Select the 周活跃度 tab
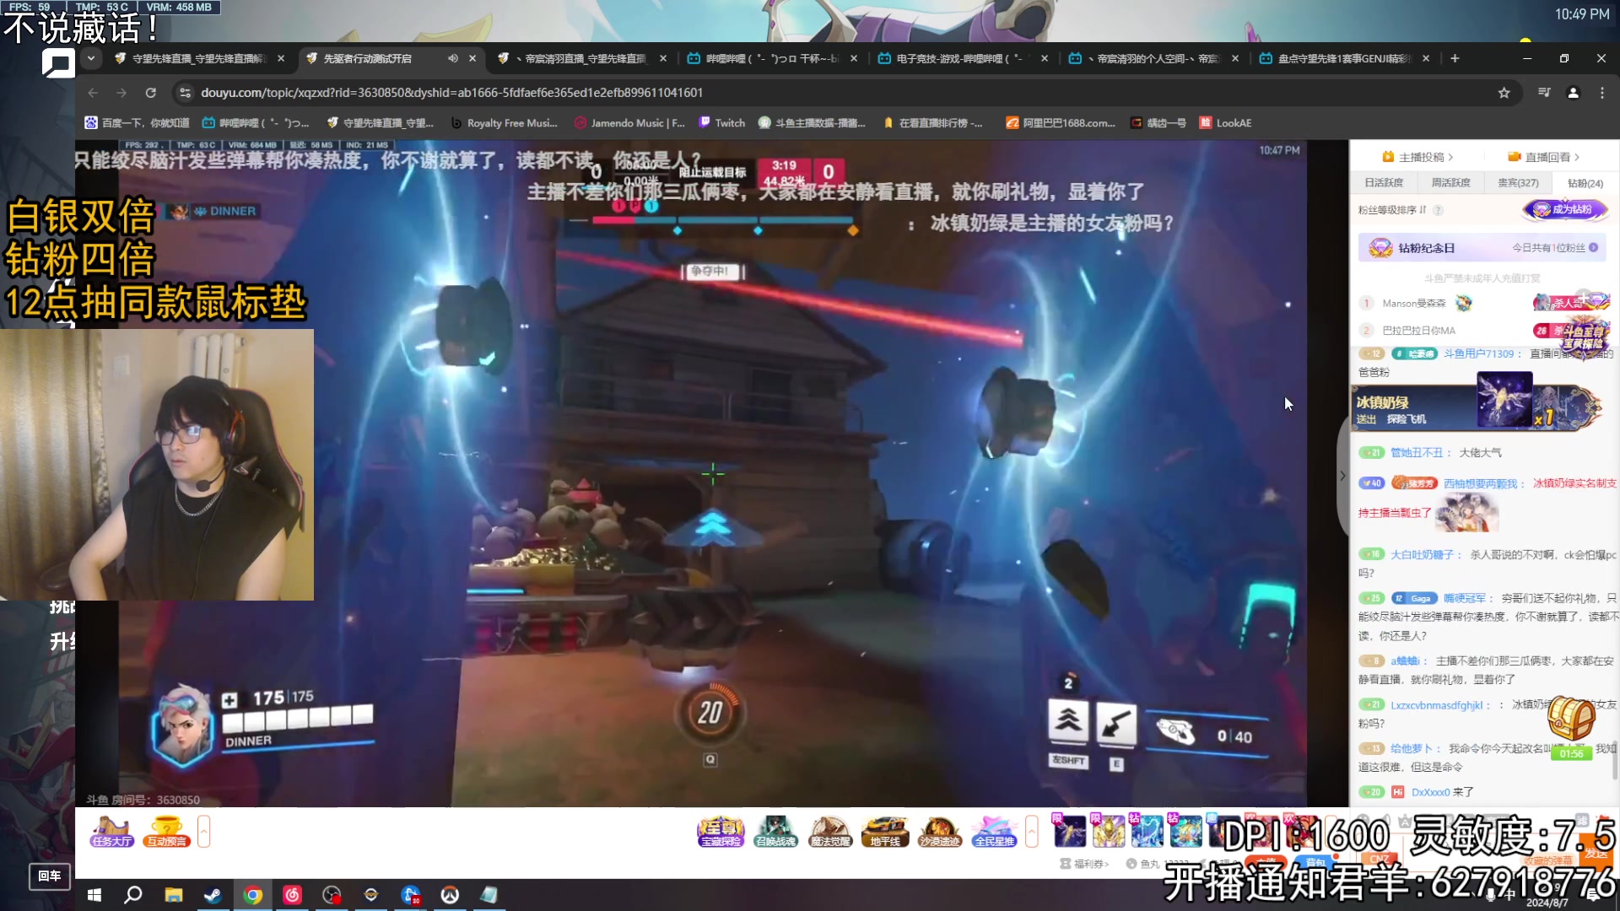 click(x=1450, y=183)
